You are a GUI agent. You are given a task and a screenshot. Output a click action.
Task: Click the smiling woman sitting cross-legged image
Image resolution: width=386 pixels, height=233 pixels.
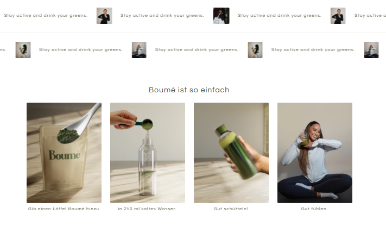pyautogui.click(x=315, y=153)
